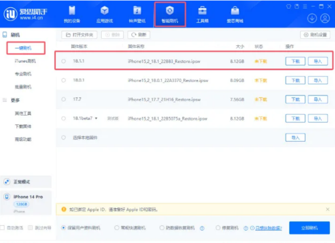
Task: Dismiss the Apple ID warning bar
Action: click(x=328, y=209)
